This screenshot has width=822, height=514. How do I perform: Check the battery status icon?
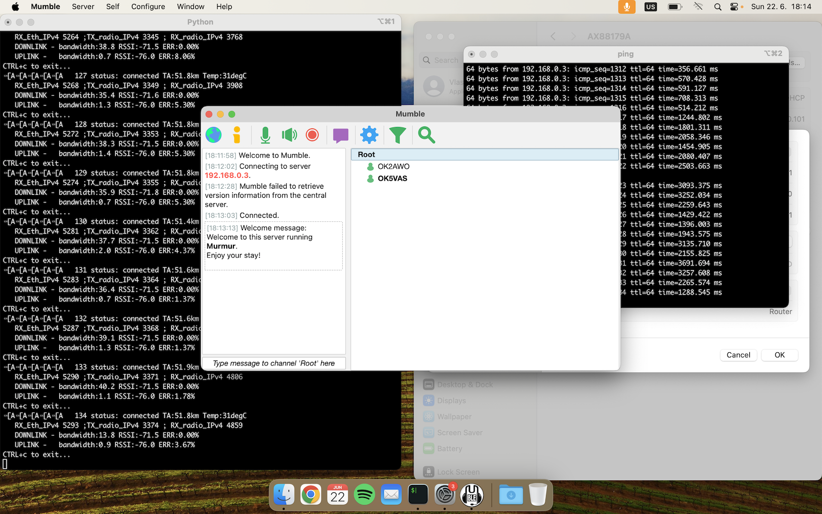tap(675, 7)
